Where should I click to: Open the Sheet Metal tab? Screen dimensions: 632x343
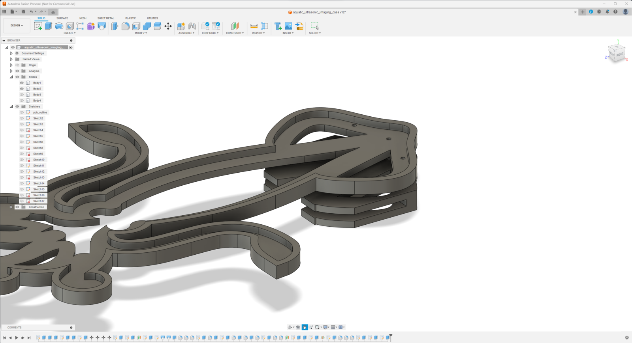coord(105,18)
